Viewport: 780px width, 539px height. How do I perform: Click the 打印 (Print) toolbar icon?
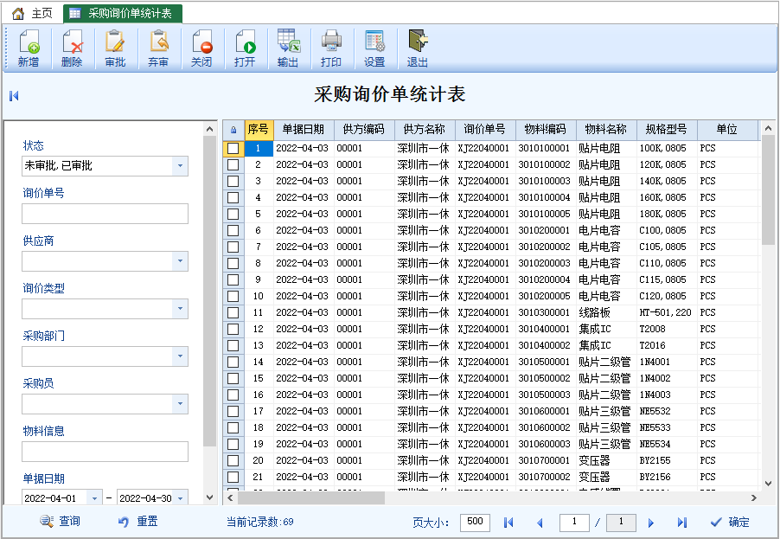pos(331,48)
